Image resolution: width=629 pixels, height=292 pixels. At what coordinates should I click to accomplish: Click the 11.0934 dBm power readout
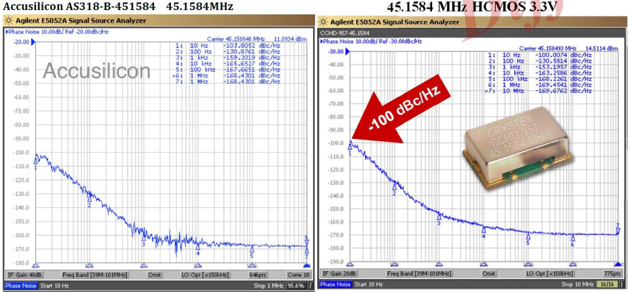coord(290,40)
